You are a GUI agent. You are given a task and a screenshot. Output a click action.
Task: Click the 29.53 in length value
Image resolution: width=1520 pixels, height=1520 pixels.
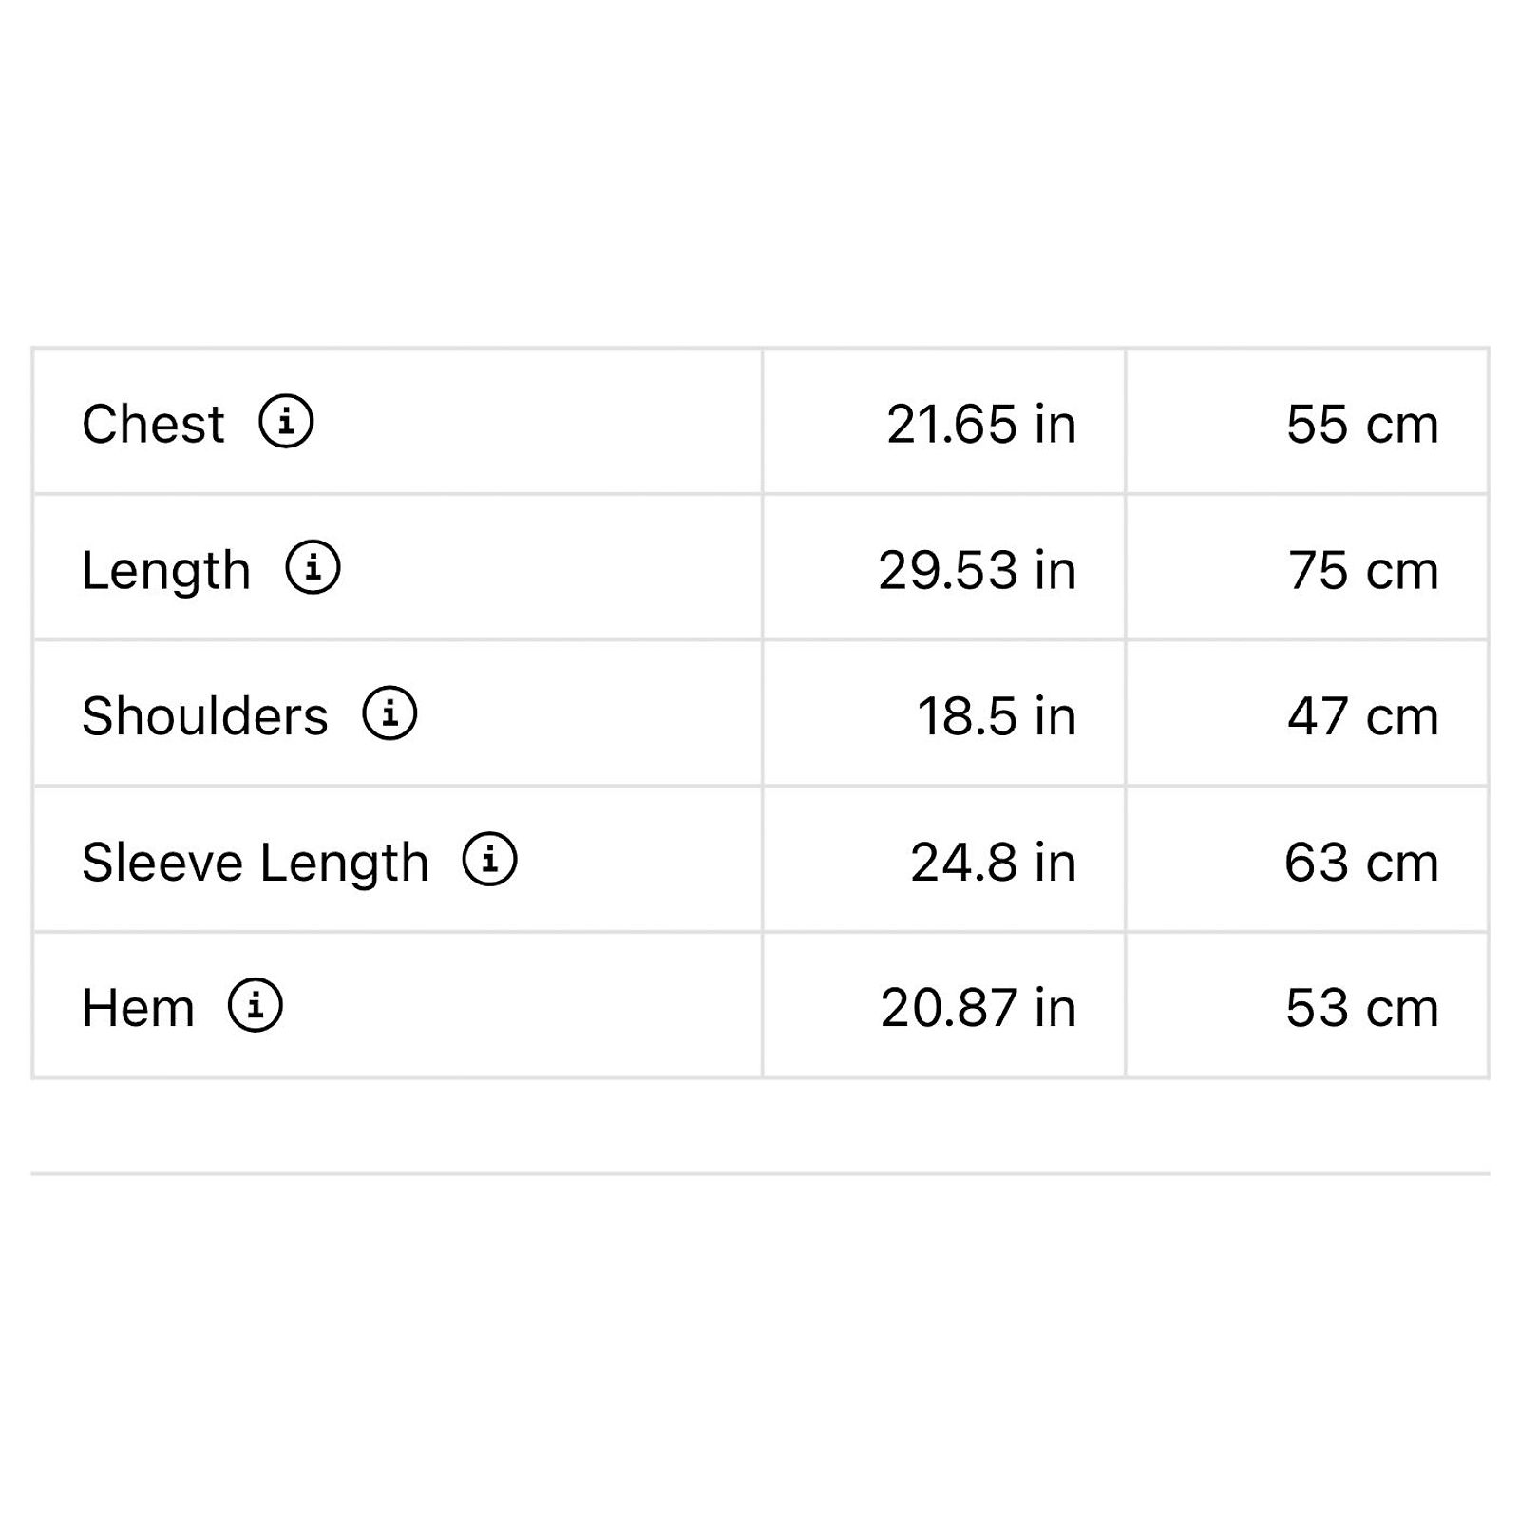click(x=978, y=570)
